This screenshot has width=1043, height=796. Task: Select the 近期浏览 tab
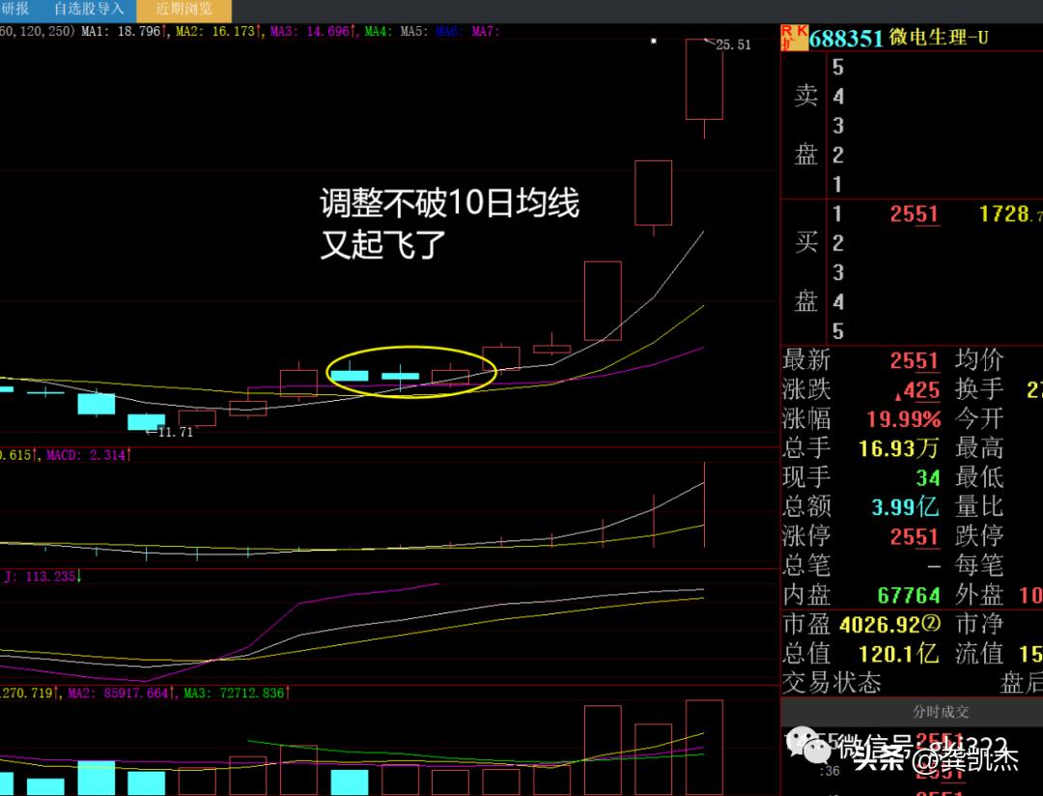183,10
